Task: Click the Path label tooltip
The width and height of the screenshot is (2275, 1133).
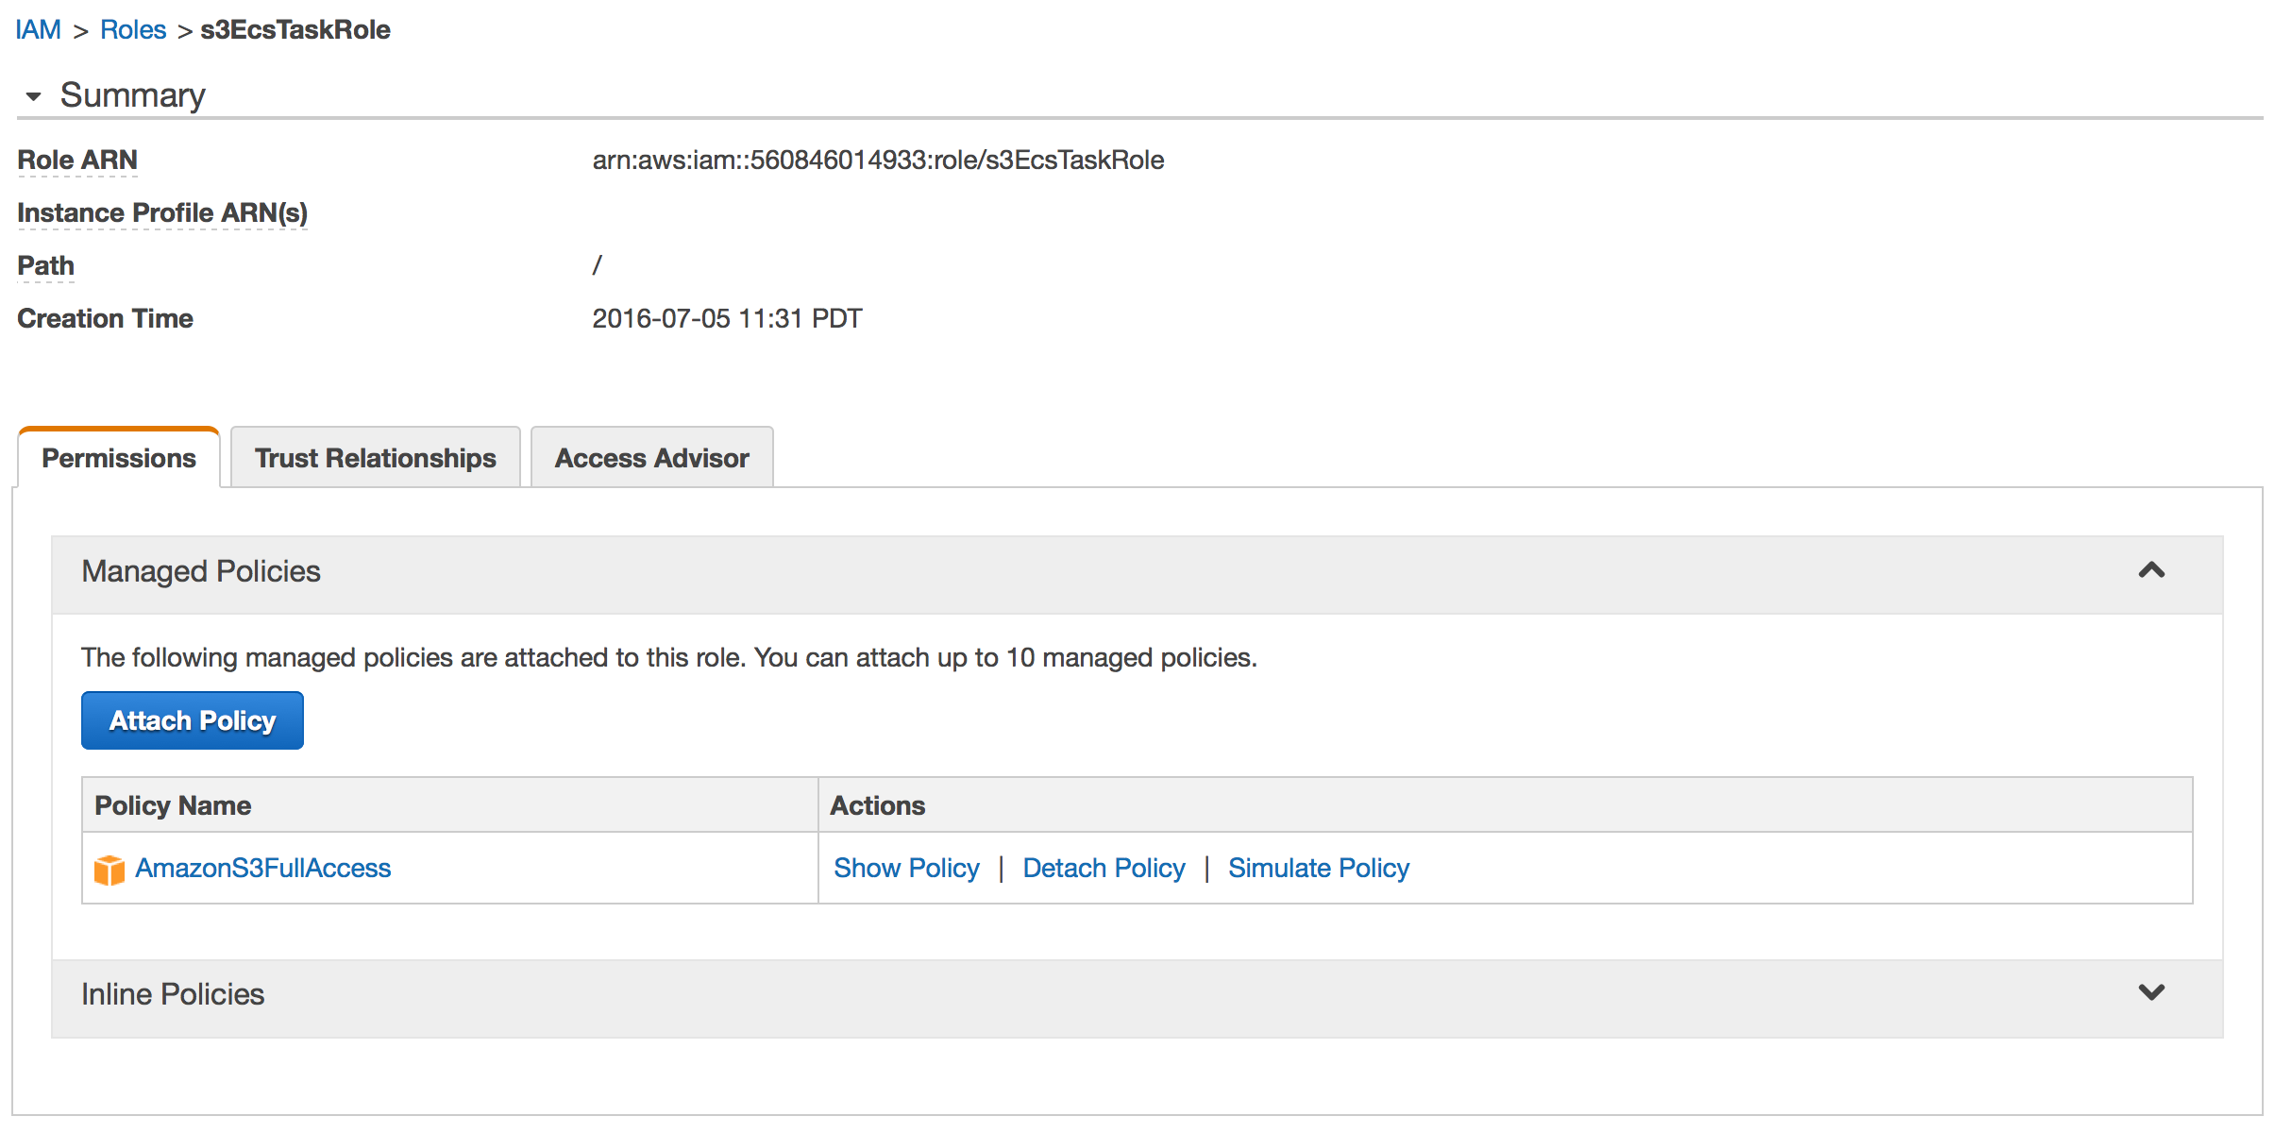Action: point(45,265)
